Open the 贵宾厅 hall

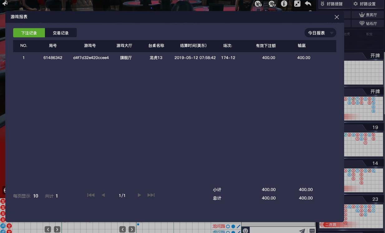(x=368, y=15)
